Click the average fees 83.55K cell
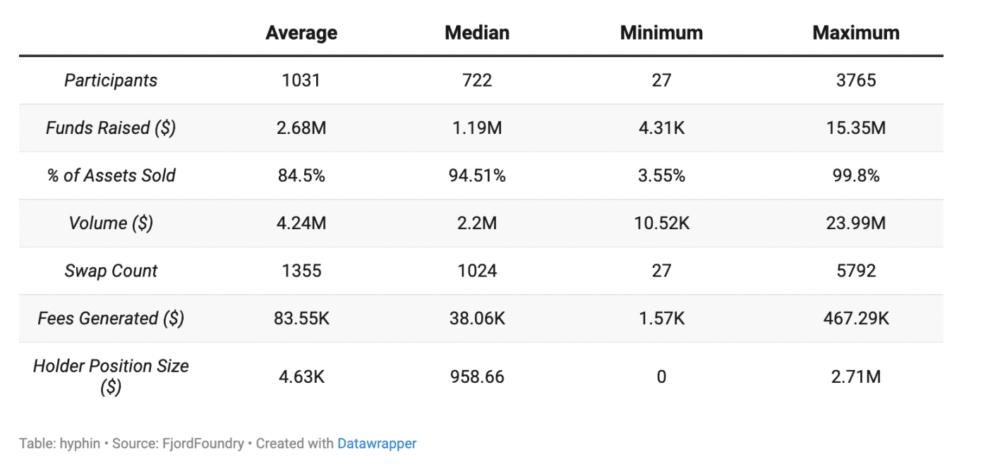988x466 pixels. pyautogui.click(x=301, y=319)
